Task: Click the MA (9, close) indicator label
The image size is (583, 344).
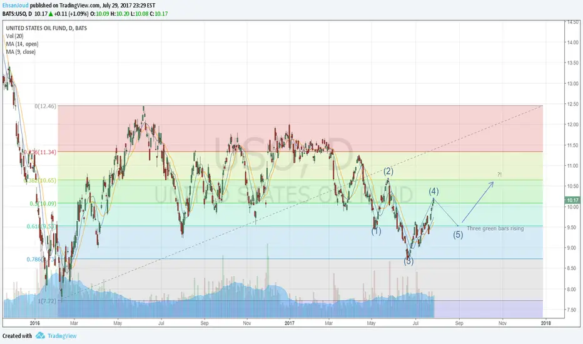Action: pyautogui.click(x=21, y=52)
